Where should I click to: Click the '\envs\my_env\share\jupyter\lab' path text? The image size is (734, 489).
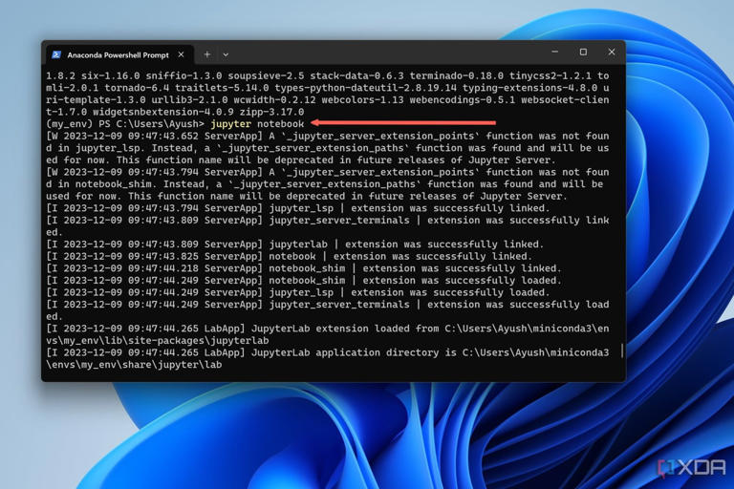pos(134,365)
